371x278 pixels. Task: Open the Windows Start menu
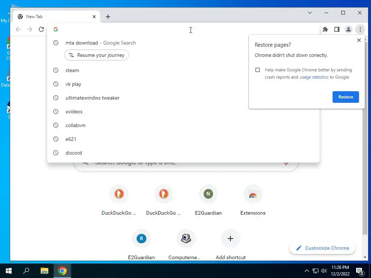(x=9, y=271)
